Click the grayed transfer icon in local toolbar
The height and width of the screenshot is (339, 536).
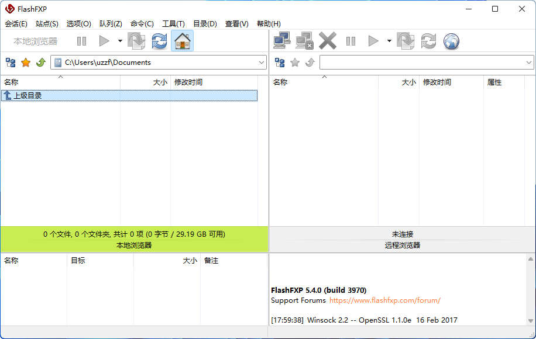pos(136,41)
